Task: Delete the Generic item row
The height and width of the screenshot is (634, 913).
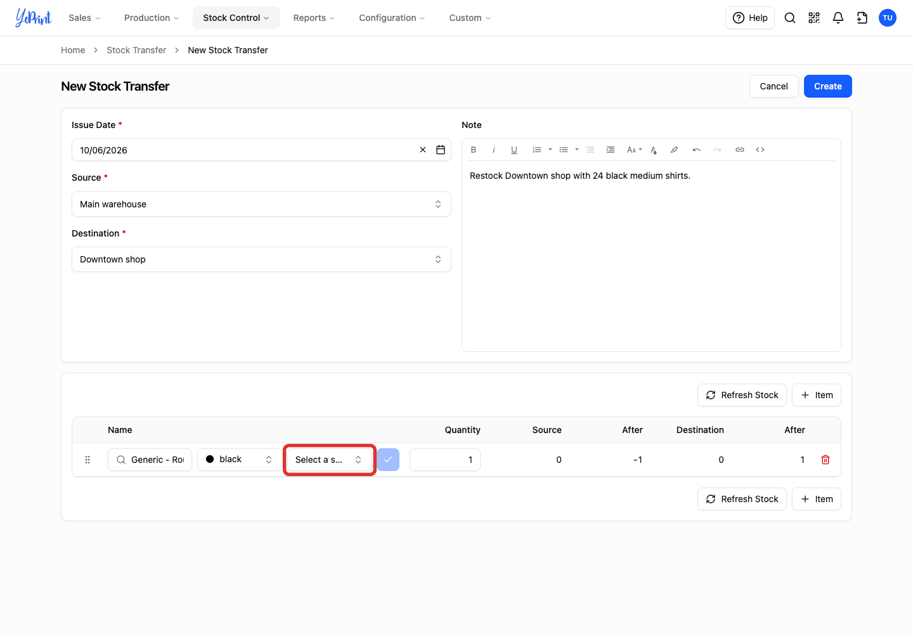Action: (826, 460)
